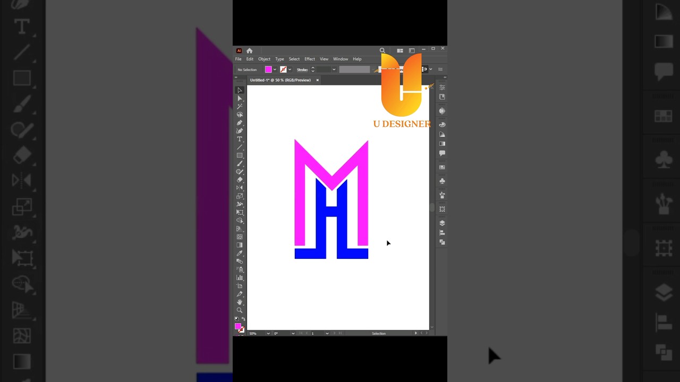
Task: Select the Column Graph tool
Action: click(x=240, y=277)
